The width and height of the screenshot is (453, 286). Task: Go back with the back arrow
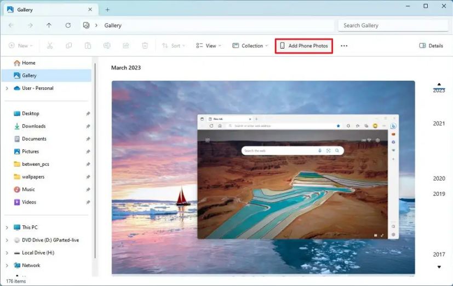pyautogui.click(x=11, y=25)
